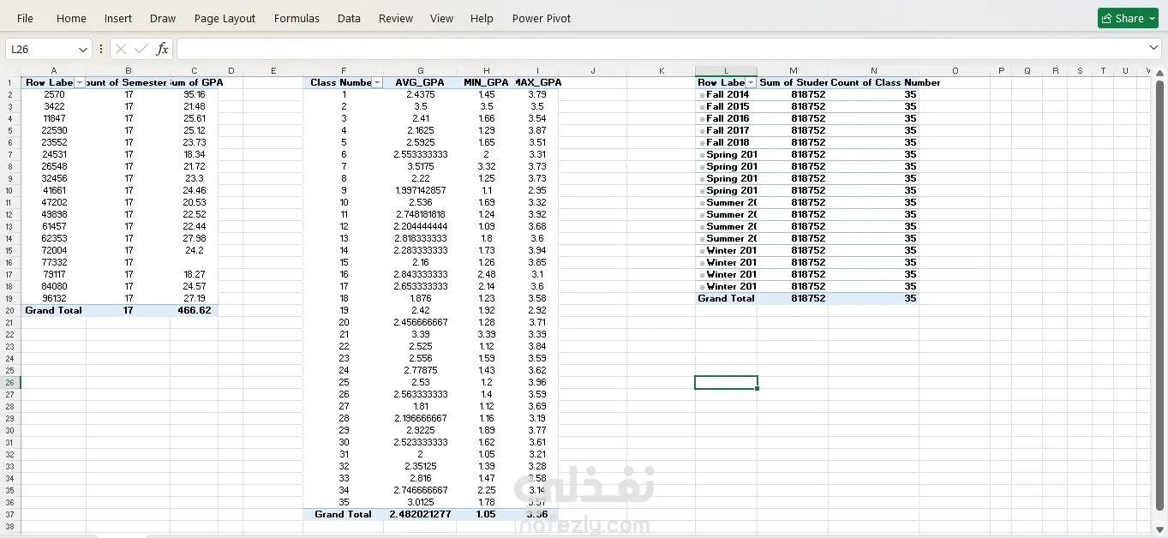Viewport: 1168px width, 538px height.
Task: Click student ID cell 77332
Action: pyautogui.click(x=54, y=263)
